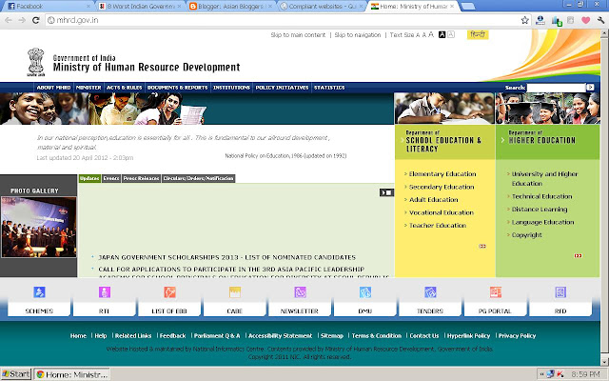Open Technical Education link
Screen dimensions: 609x381
click(541, 196)
